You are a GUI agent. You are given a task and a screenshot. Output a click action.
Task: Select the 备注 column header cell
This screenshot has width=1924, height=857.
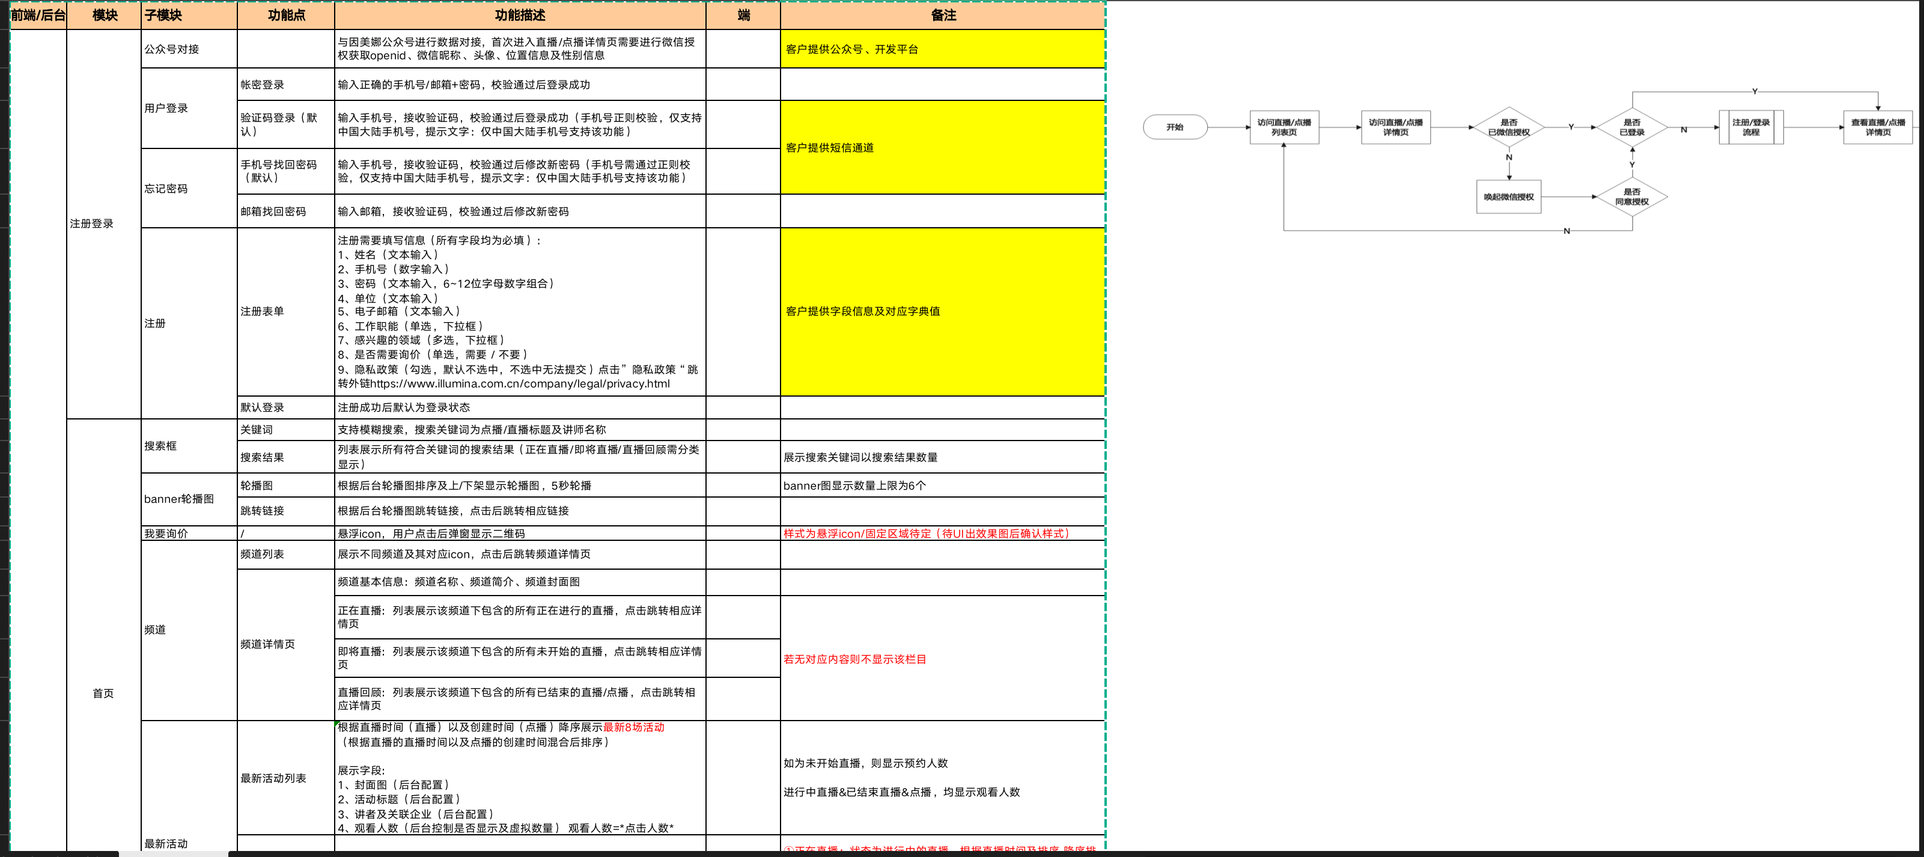point(943,15)
